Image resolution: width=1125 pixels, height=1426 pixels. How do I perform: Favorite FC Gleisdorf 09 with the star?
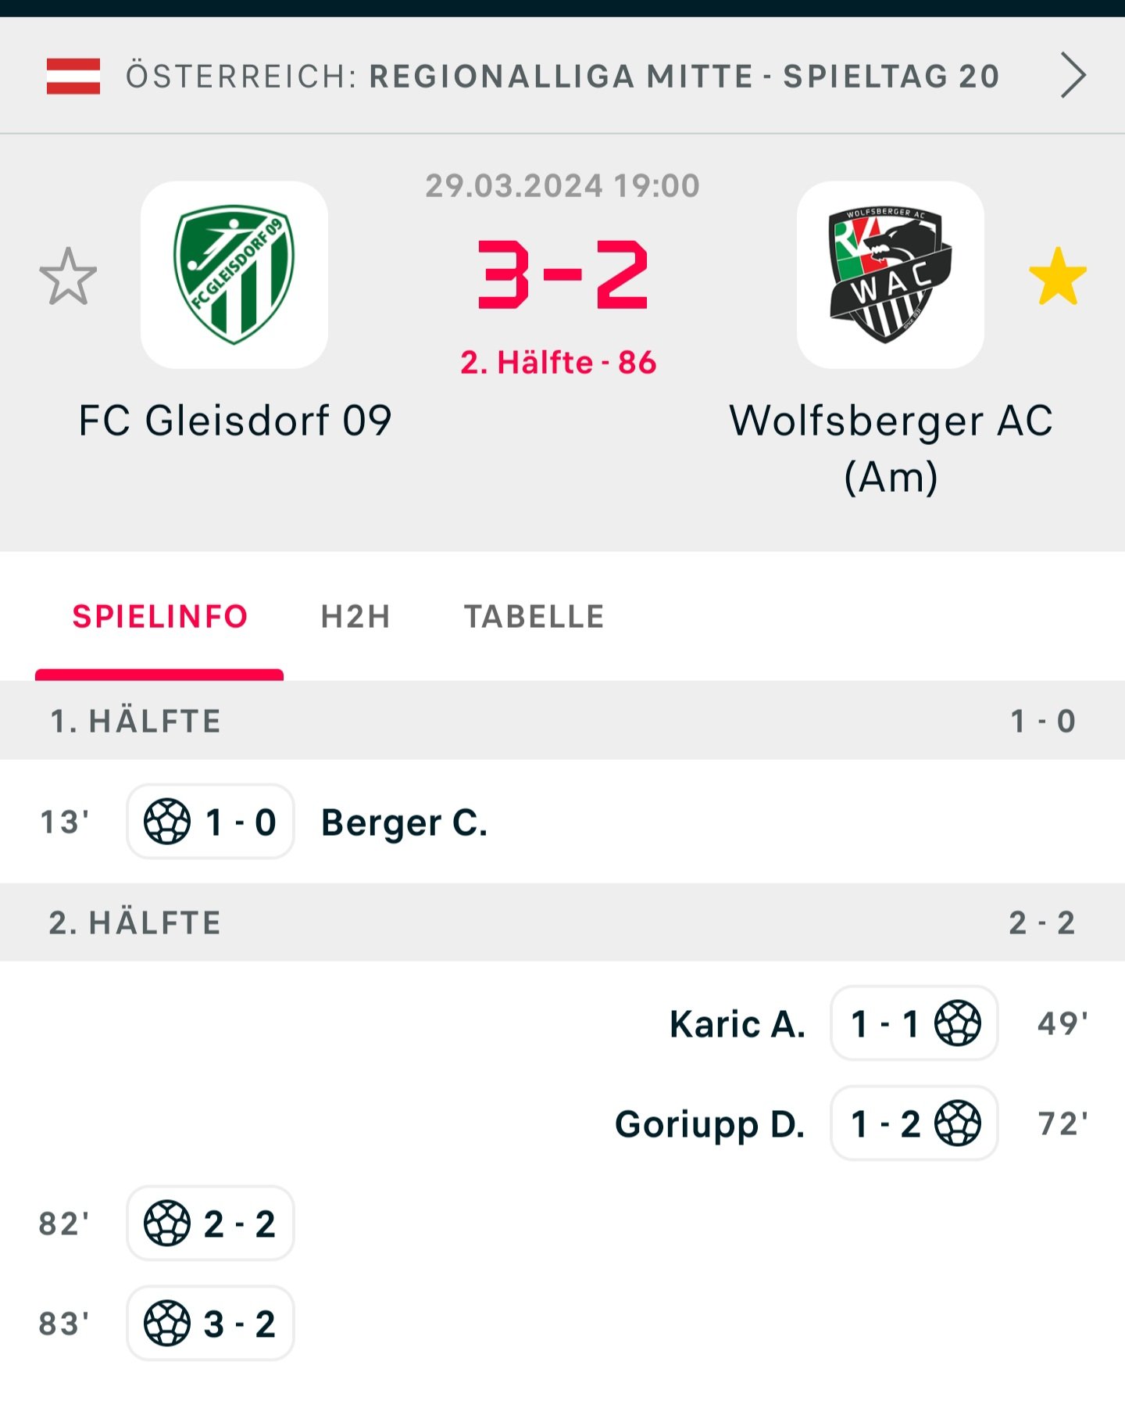coord(69,276)
